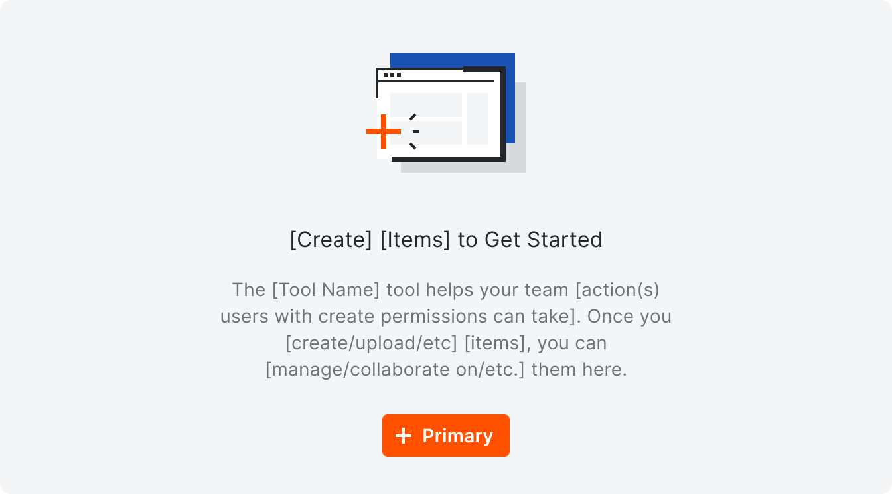Click the "Primary" label text

(458, 436)
